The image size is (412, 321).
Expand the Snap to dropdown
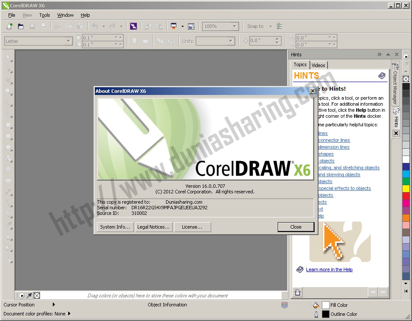coord(270,26)
